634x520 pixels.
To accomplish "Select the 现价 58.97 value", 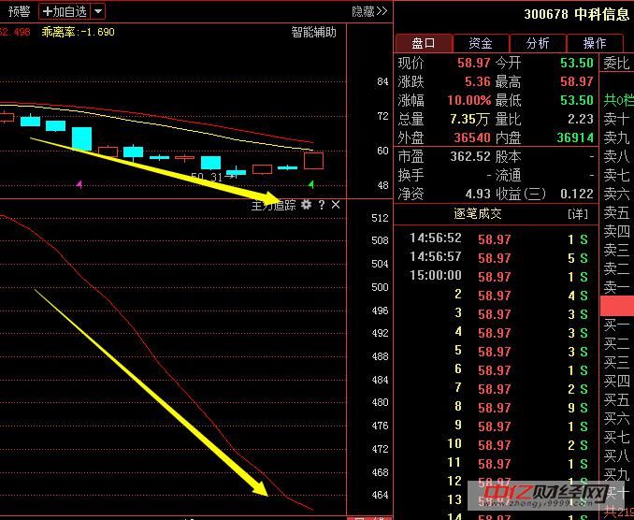I will 473,63.
